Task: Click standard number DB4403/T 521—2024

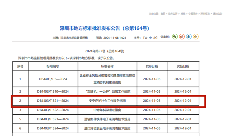Action: point(53,101)
